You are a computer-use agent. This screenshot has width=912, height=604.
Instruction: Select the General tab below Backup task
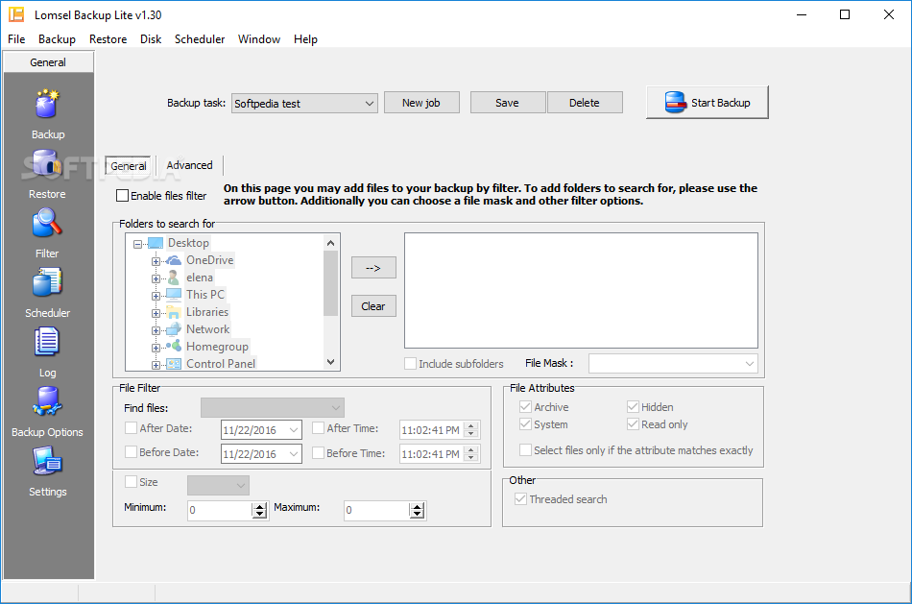pos(129,166)
